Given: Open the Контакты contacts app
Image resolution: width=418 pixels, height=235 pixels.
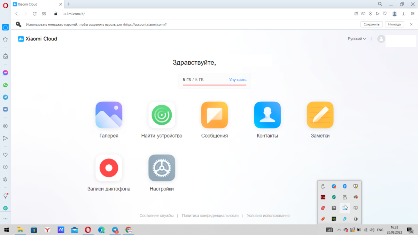Looking at the screenshot, I should 267,115.
